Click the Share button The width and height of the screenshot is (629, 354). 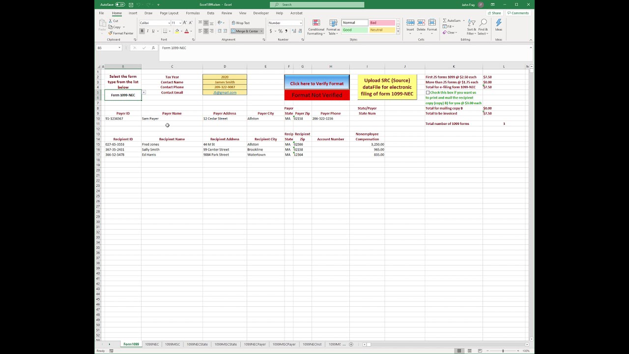tap(494, 13)
